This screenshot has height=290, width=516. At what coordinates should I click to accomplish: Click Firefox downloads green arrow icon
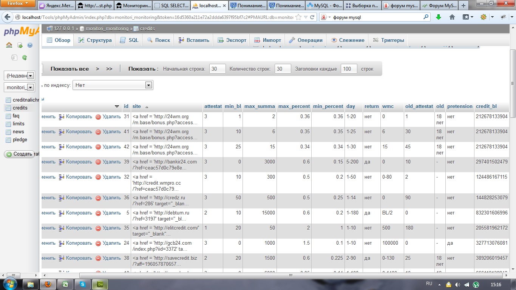[439, 17]
